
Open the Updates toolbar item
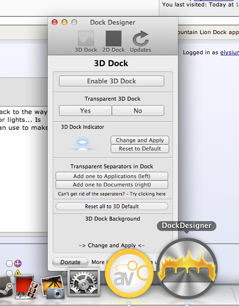coord(141,41)
